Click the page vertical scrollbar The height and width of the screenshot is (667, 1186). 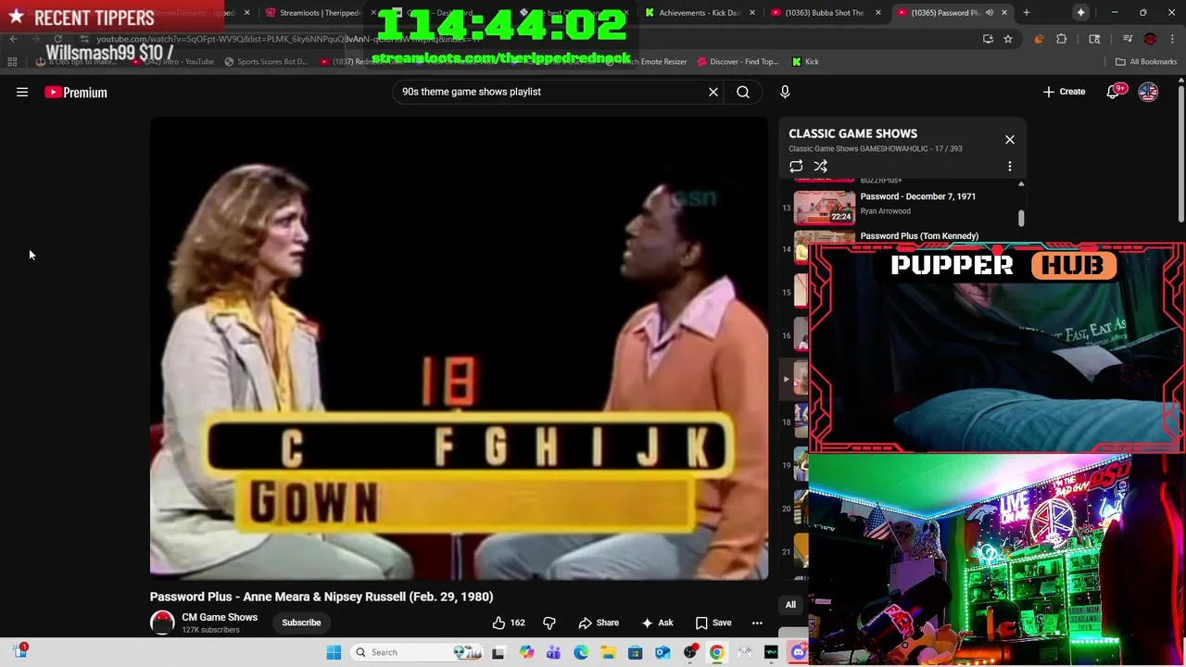click(x=1180, y=153)
